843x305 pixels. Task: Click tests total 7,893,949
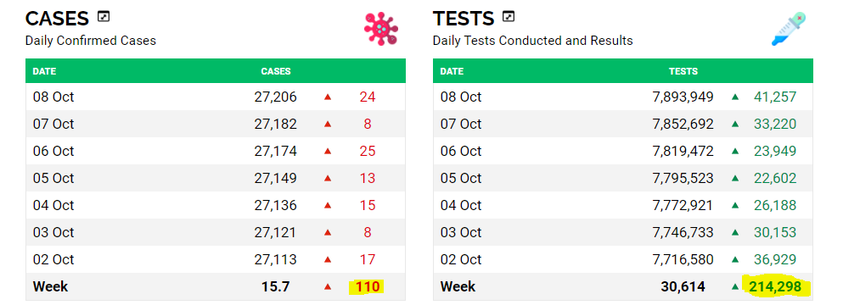tap(683, 97)
